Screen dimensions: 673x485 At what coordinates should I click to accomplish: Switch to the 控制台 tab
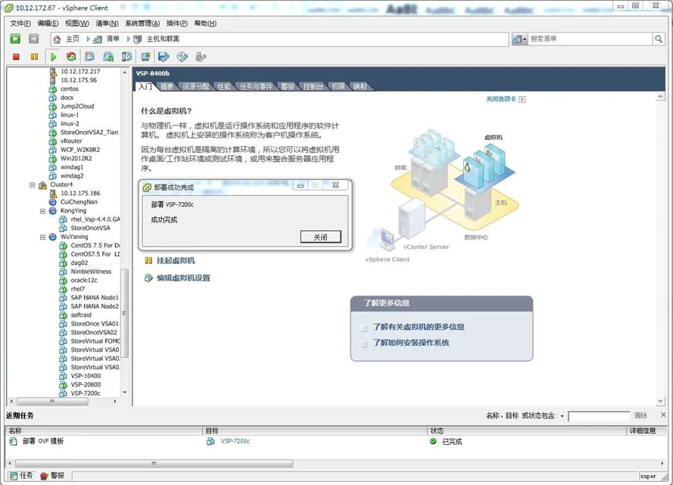tap(313, 86)
